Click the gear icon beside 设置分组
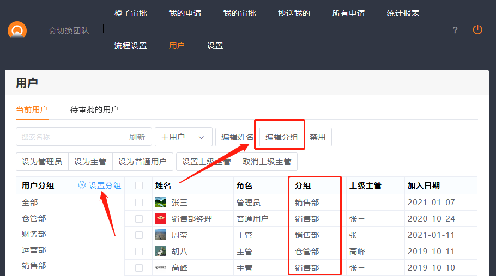 [x=82, y=185]
